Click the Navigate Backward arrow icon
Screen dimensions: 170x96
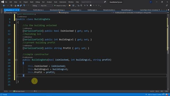(4, 6)
